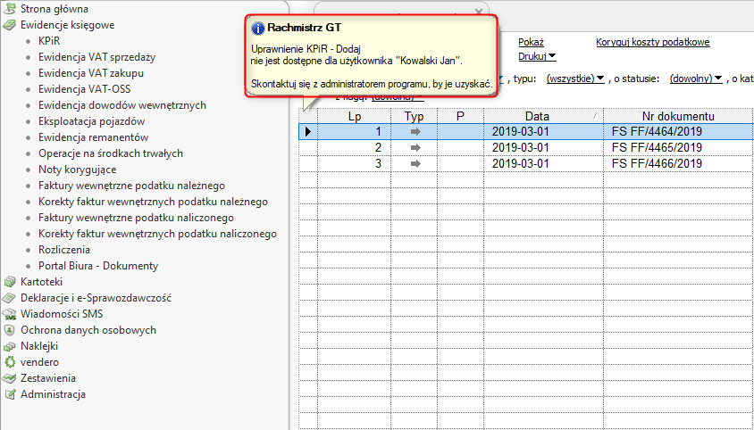Click the current row pointer marker
This screenshot has height=430, width=754.
click(x=308, y=132)
